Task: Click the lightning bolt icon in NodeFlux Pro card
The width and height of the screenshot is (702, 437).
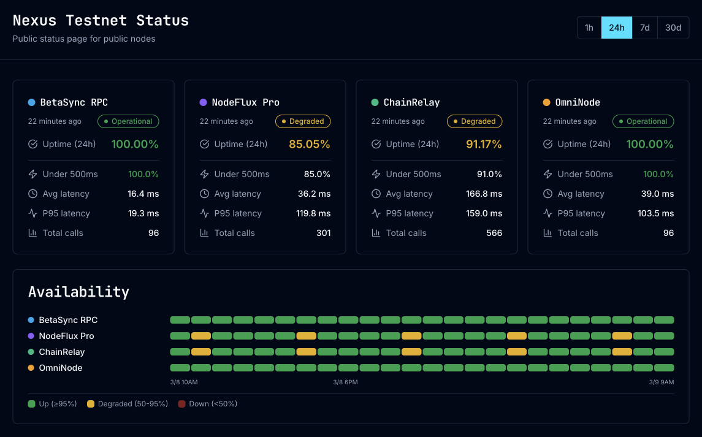Action: tap(204, 174)
